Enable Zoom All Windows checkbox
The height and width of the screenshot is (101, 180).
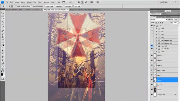pos(32,6)
